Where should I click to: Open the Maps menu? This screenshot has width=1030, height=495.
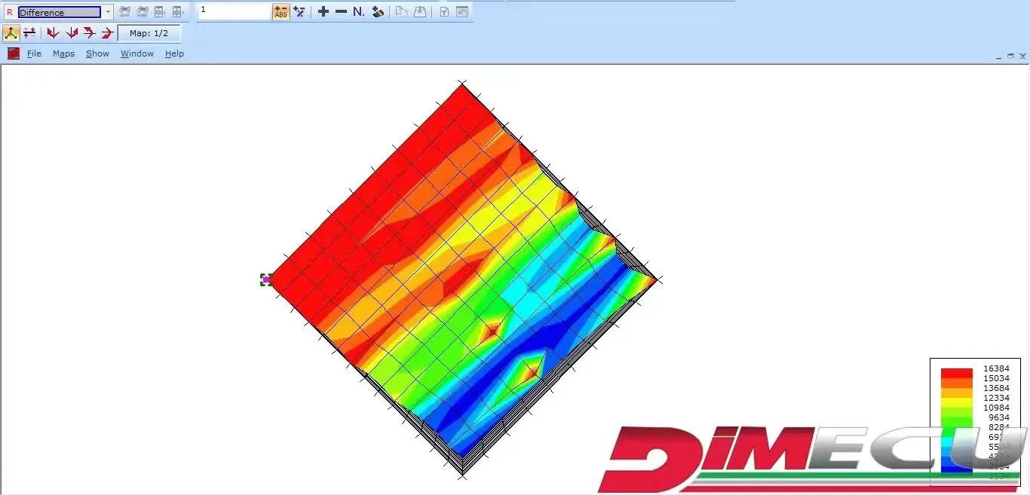63,53
